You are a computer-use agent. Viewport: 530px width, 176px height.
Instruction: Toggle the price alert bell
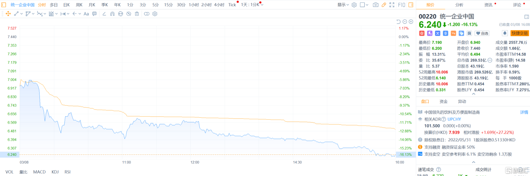(505, 33)
